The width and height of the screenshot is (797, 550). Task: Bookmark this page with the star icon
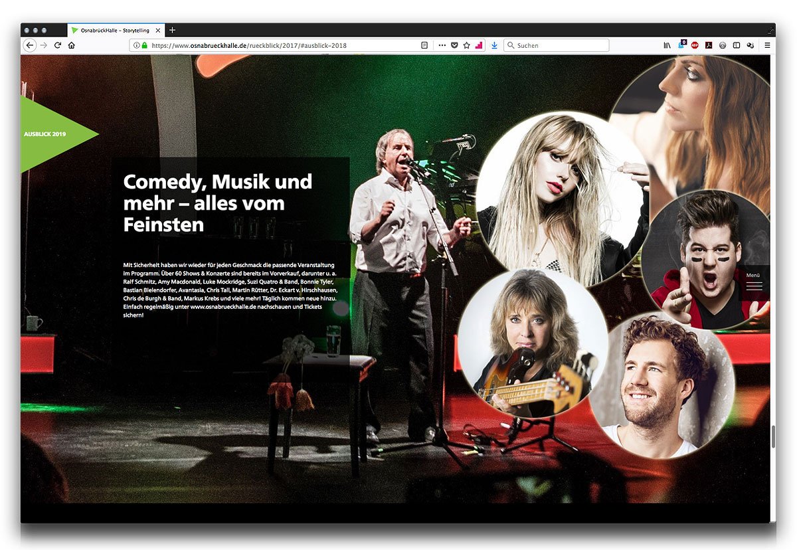pyautogui.click(x=466, y=45)
